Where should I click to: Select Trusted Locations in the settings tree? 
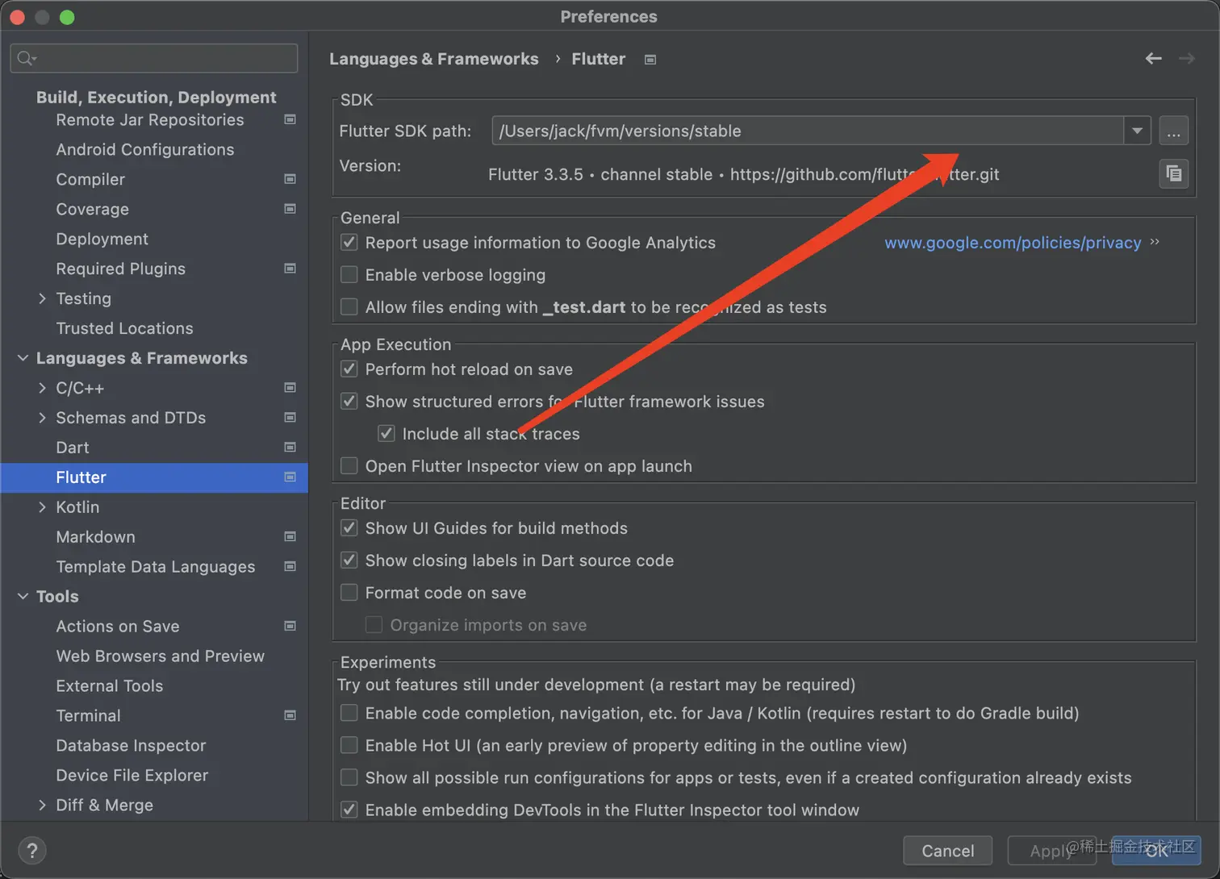click(x=125, y=328)
